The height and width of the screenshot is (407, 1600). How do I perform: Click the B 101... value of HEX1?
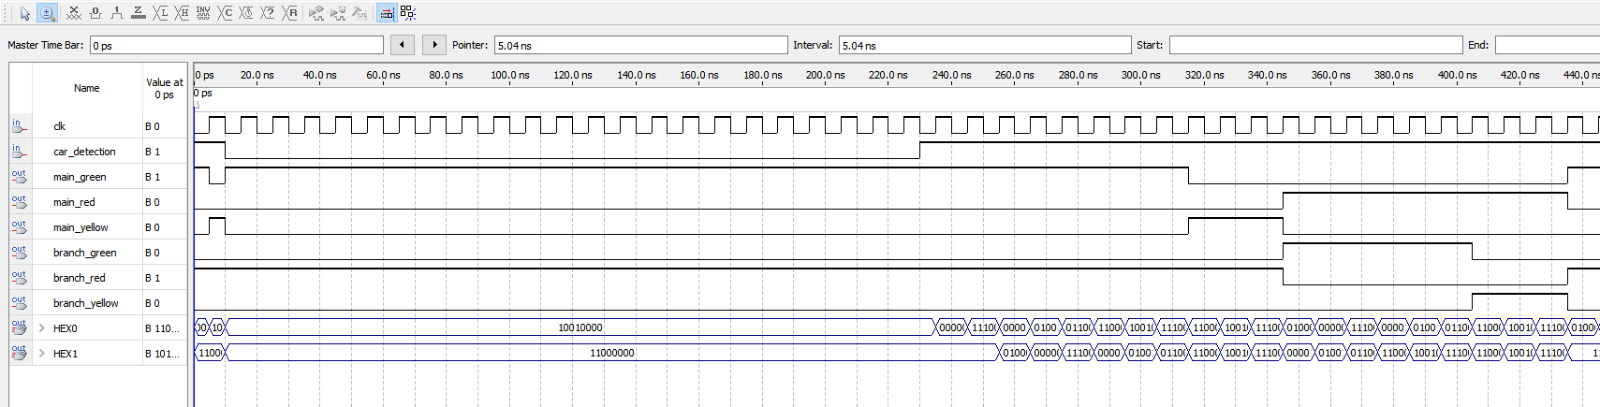163,354
